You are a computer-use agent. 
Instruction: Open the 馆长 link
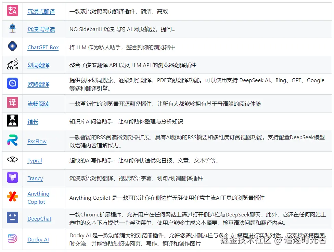[x=33, y=121]
